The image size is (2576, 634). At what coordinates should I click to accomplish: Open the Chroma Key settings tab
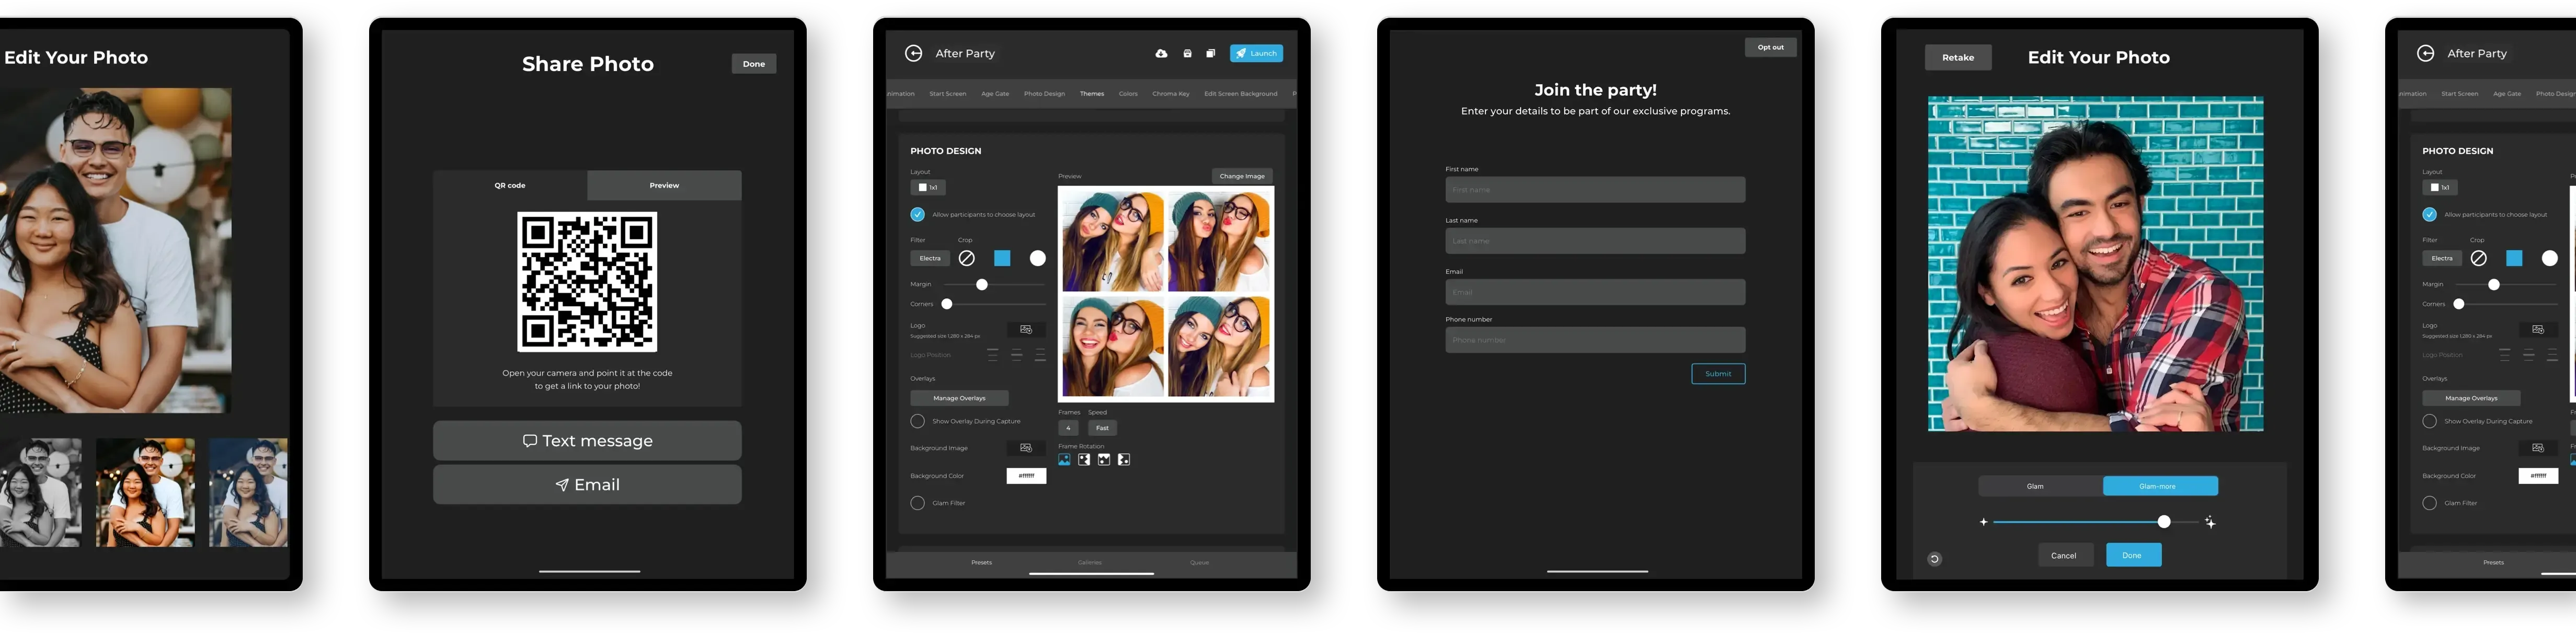point(1170,94)
